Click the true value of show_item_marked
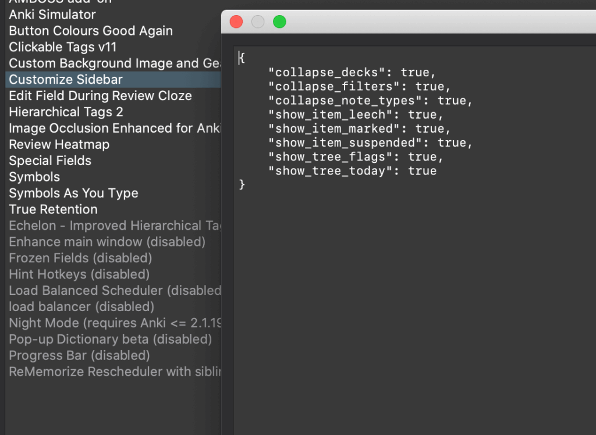Image resolution: width=596 pixels, height=435 pixels. tap(430, 129)
